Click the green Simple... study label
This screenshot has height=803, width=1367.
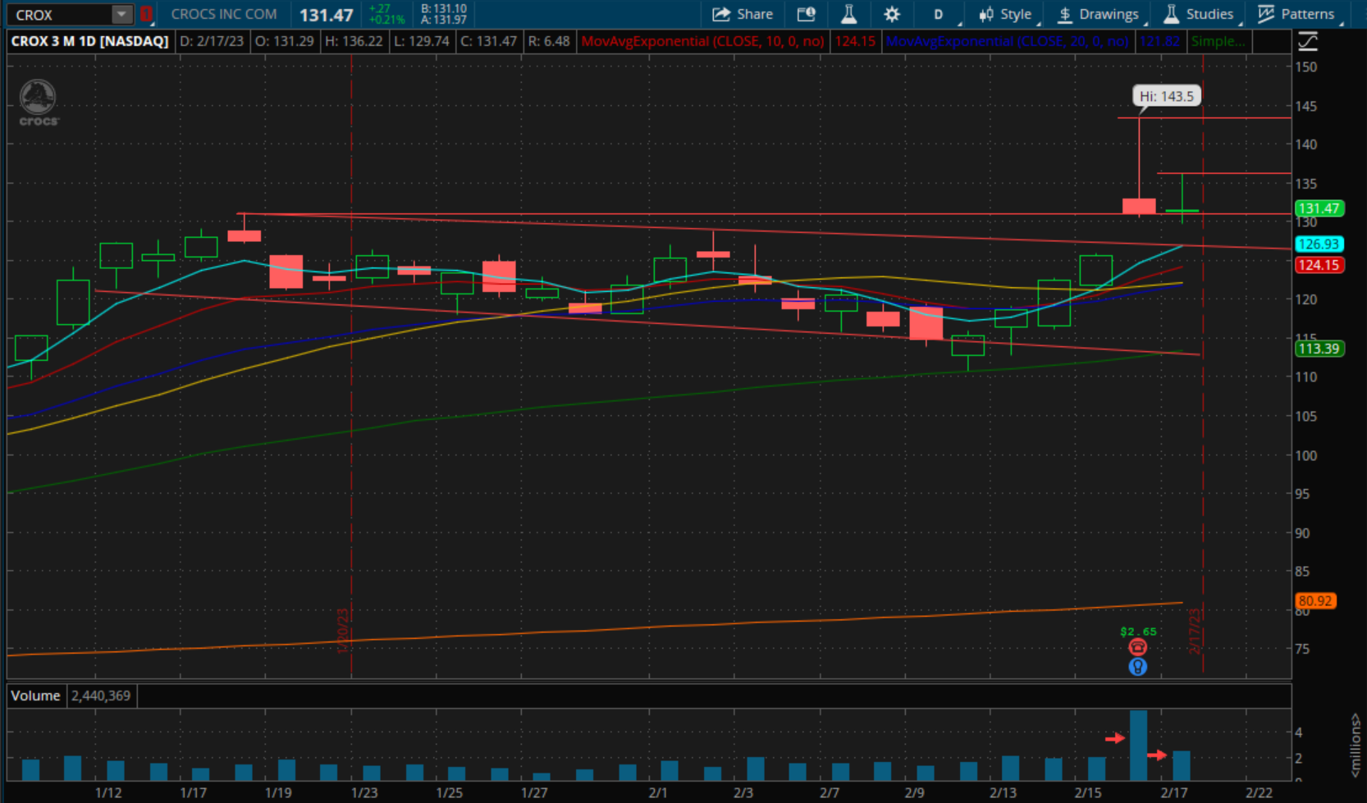pos(1218,41)
